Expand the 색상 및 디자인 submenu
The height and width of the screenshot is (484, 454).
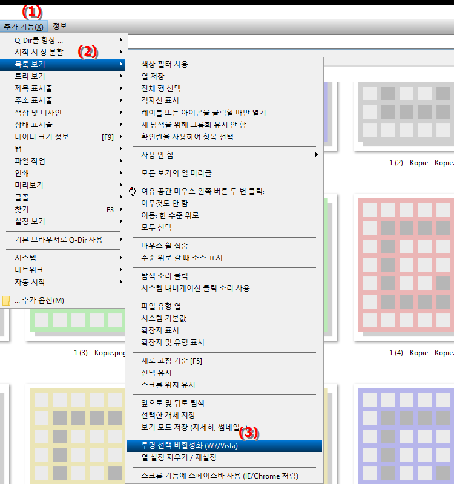63,113
